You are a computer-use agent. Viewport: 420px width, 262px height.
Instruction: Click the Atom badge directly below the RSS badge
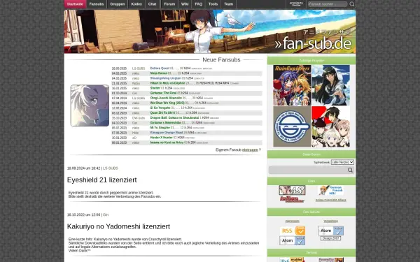(292, 240)
